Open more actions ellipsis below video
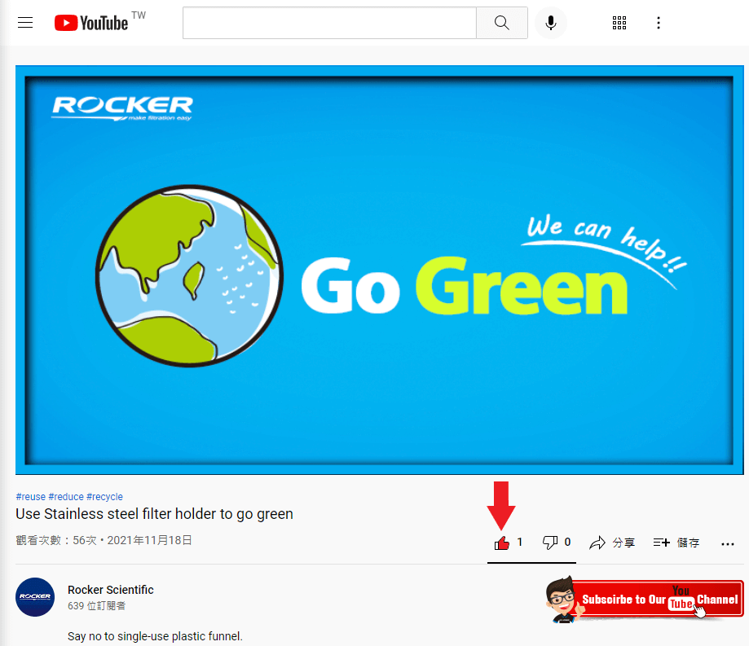 click(728, 544)
